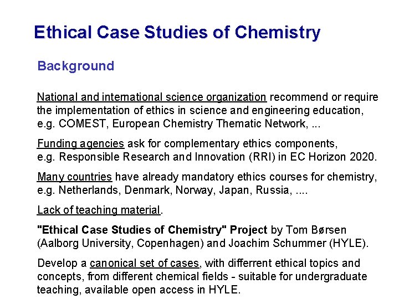Follow the underlined Many countries text
The height and width of the screenshot is (299, 399).
click(x=75, y=177)
